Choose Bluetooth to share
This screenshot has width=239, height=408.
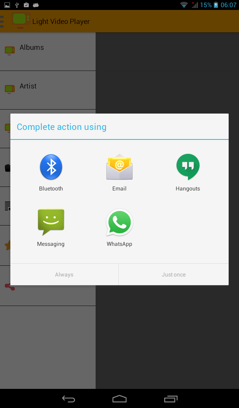tap(51, 172)
